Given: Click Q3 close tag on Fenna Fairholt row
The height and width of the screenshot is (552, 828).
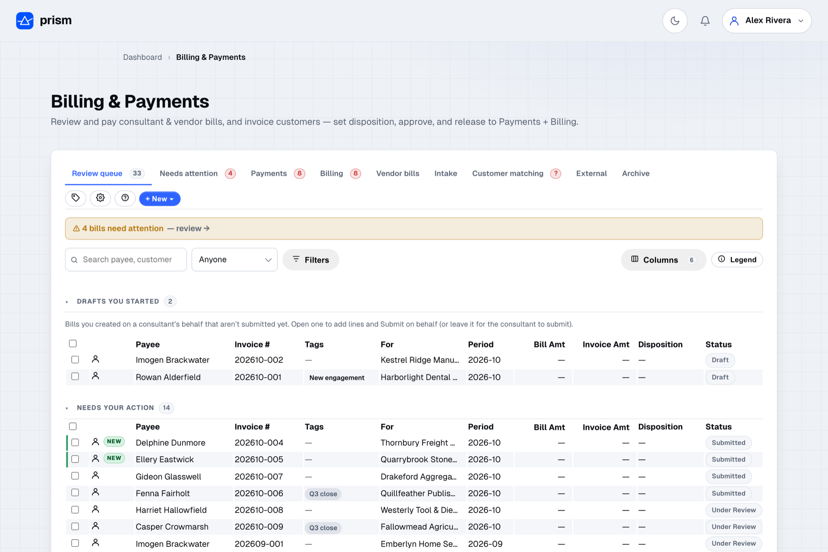Looking at the screenshot, I should coord(323,494).
